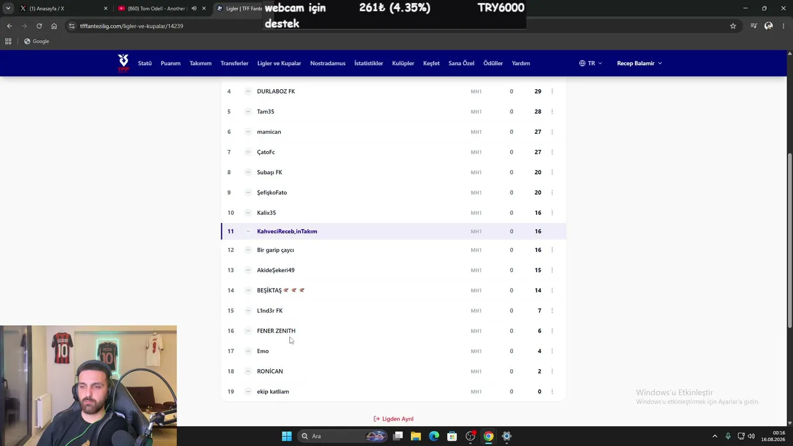The image size is (793, 446).
Task: Show hidden system tray icons
Action: click(714, 436)
